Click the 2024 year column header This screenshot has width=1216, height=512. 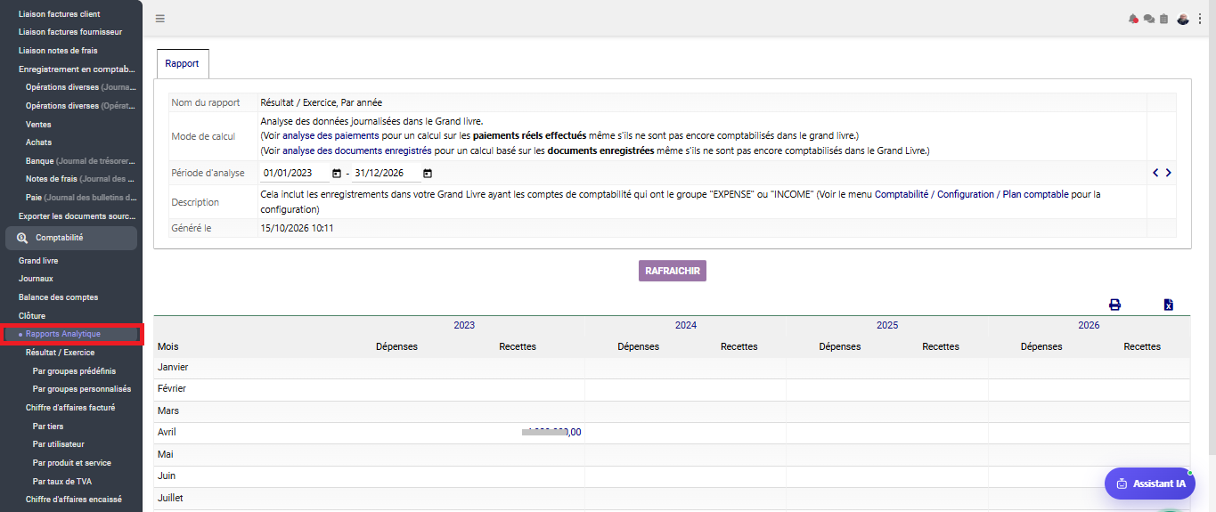686,326
